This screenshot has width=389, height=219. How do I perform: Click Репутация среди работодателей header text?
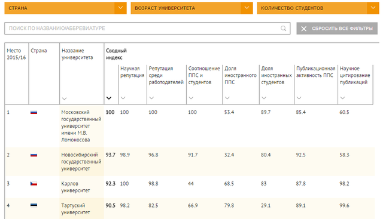pos(166,75)
